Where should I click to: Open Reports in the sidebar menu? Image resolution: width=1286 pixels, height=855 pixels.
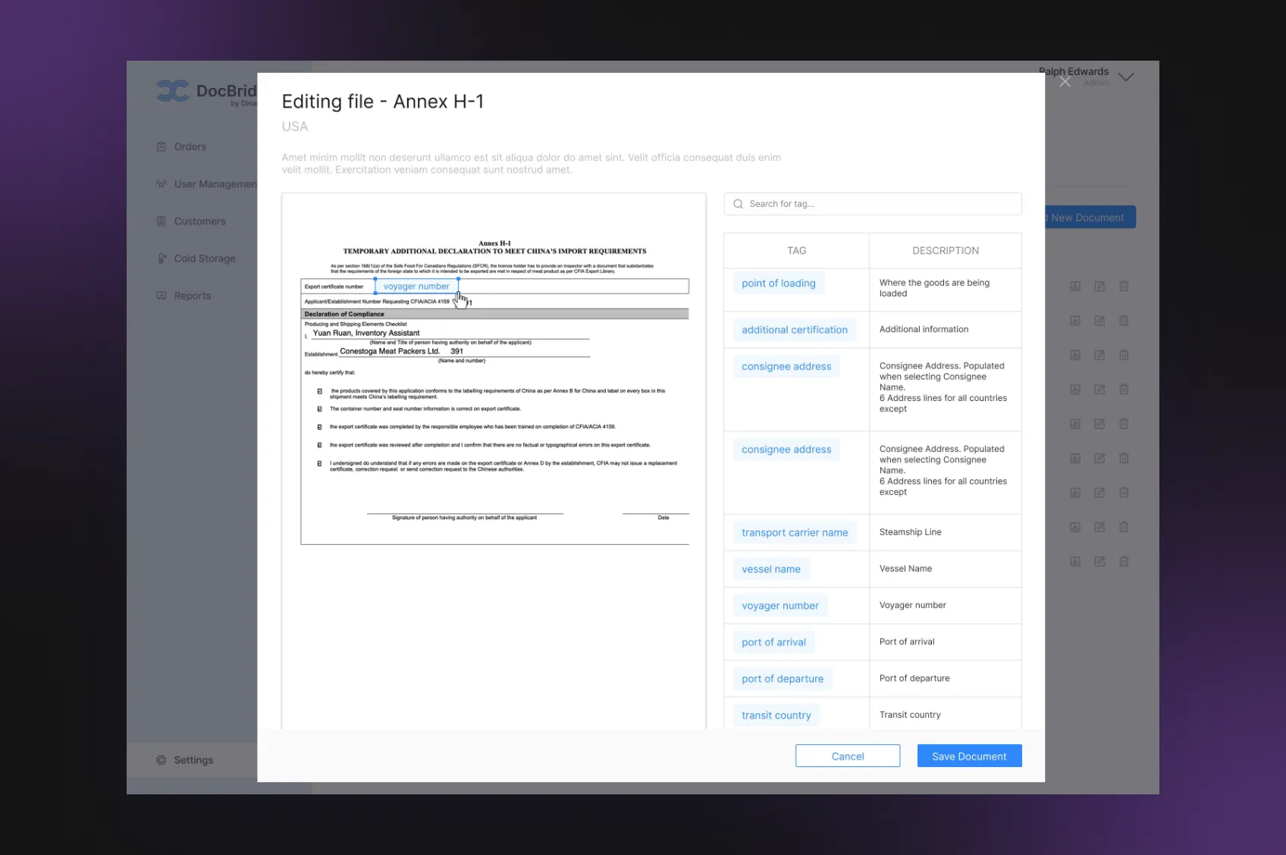click(192, 296)
